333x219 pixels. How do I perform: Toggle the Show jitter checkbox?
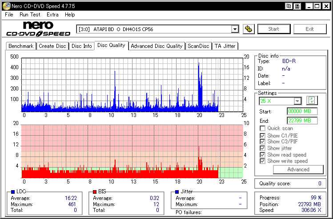point(262,148)
